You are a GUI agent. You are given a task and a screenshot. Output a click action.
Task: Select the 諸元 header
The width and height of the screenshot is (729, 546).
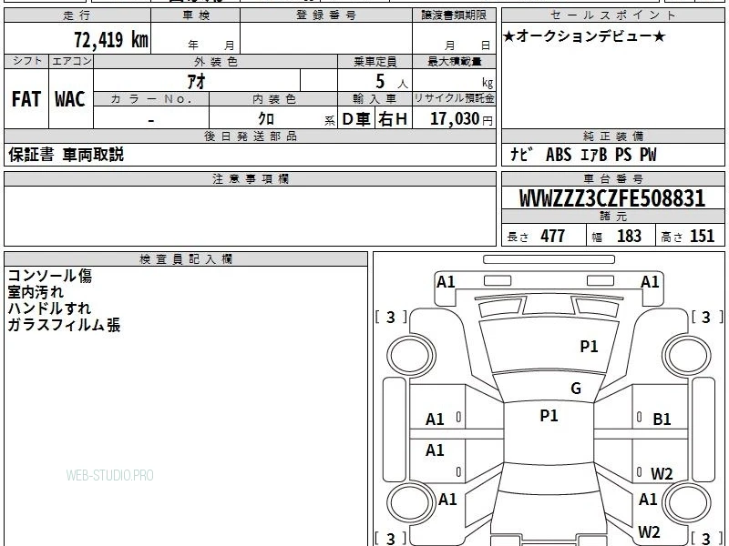613,217
